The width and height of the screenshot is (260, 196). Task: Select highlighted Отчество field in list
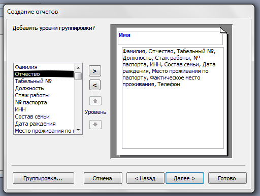point(44,74)
